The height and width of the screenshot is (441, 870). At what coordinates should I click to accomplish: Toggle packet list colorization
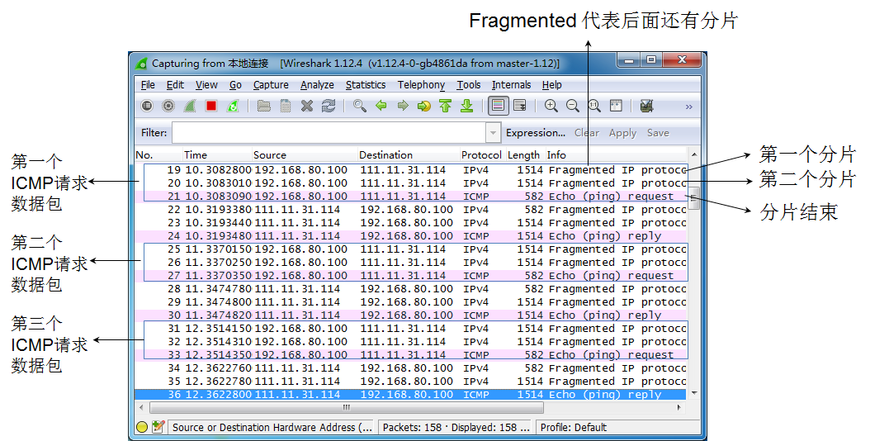pyautogui.click(x=499, y=106)
